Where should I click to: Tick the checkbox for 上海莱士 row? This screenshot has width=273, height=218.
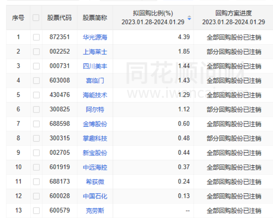pyautogui.click(x=36, y=52)
